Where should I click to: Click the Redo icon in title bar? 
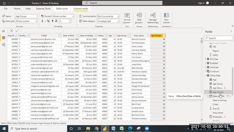pos(15,3)
